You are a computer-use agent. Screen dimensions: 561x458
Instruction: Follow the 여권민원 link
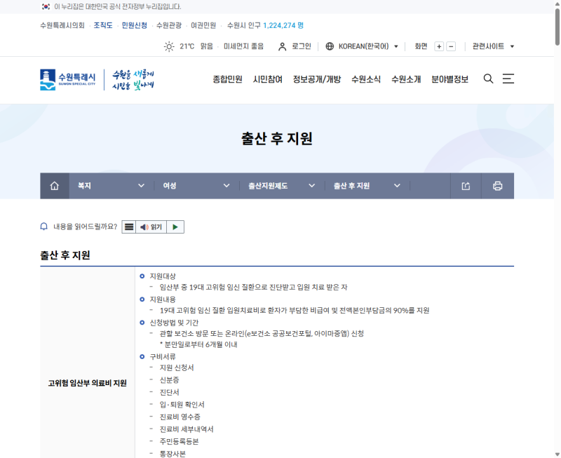tap(203, 25)
